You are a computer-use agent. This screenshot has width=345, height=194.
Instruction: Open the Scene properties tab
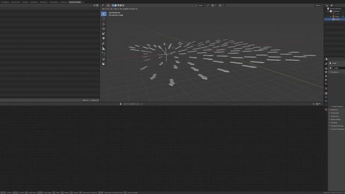[326, 80]
